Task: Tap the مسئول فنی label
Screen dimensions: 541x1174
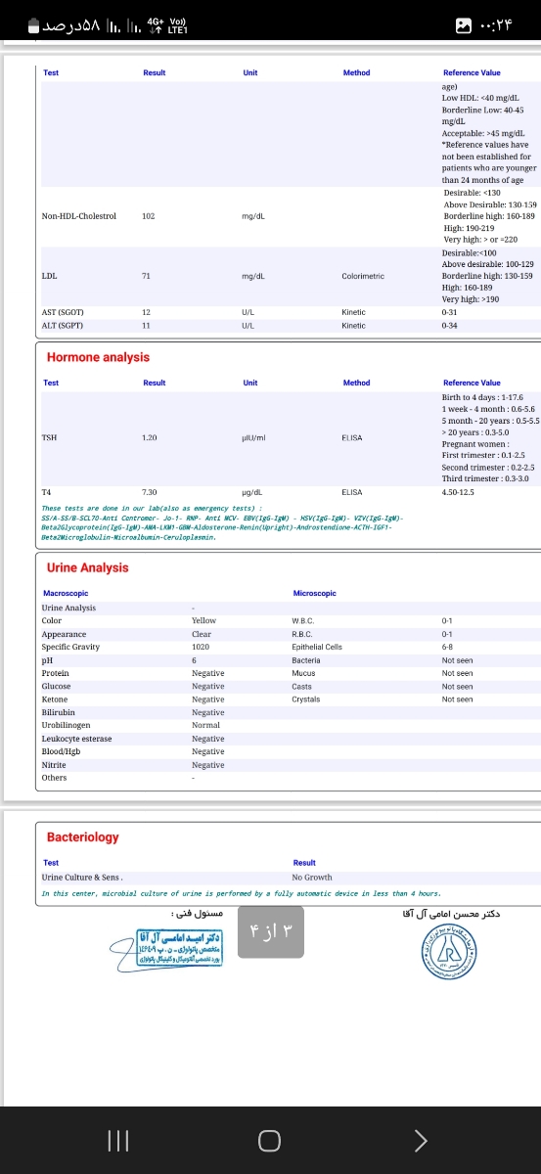Action: (x=198, y=913)
